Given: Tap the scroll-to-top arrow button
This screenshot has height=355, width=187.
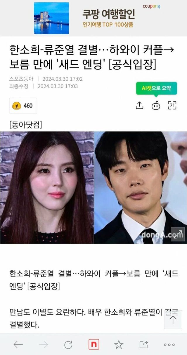Looking at the screenshot, I should (173, 320).
